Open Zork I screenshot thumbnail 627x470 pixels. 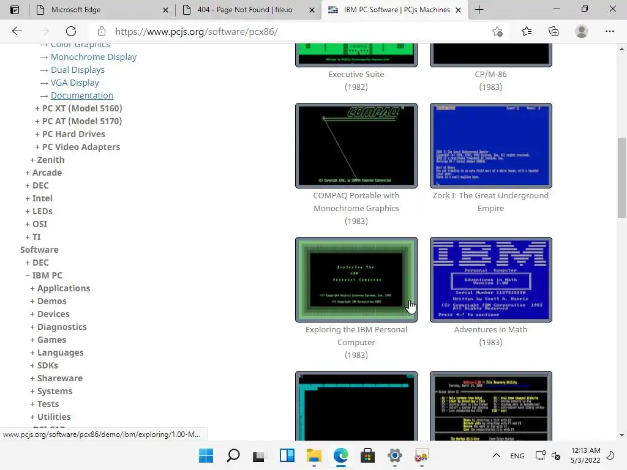click(x=490, y=146)
